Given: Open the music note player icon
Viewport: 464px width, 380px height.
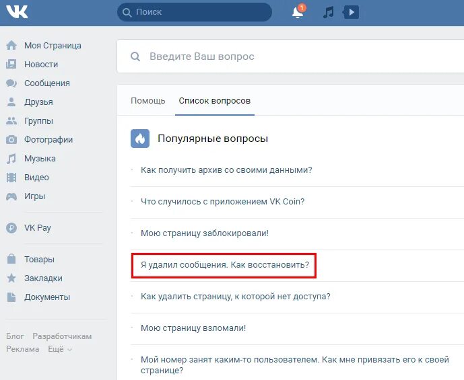Looking at the screenshot, I should click(x=328, y=12).
